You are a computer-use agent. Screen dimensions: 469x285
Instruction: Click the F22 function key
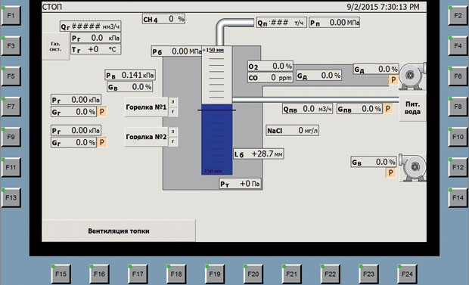[331, 274]
